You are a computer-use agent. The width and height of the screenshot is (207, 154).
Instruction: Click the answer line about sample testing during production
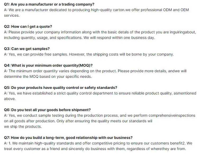(x=99, y=115)
